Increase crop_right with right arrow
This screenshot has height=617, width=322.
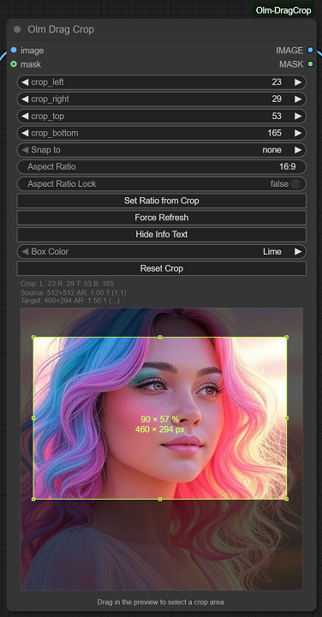pos(298,99)
